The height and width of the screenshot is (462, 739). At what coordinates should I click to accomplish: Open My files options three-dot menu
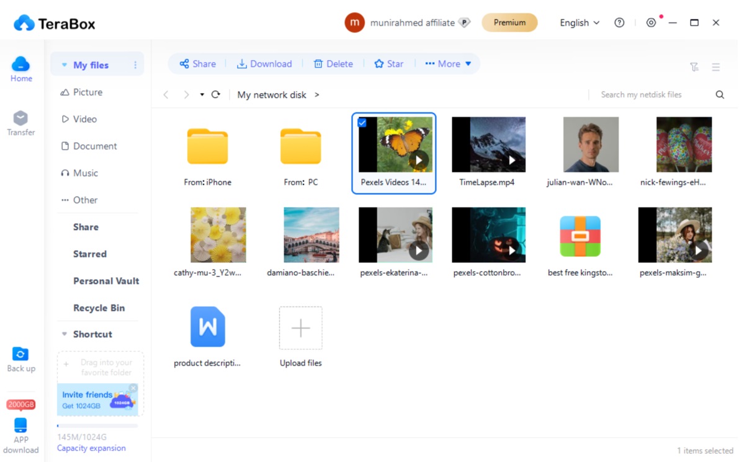[135, 65]
